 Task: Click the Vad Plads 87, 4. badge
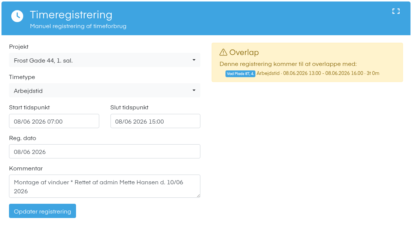pyautogui.click(x=240, y=74)
